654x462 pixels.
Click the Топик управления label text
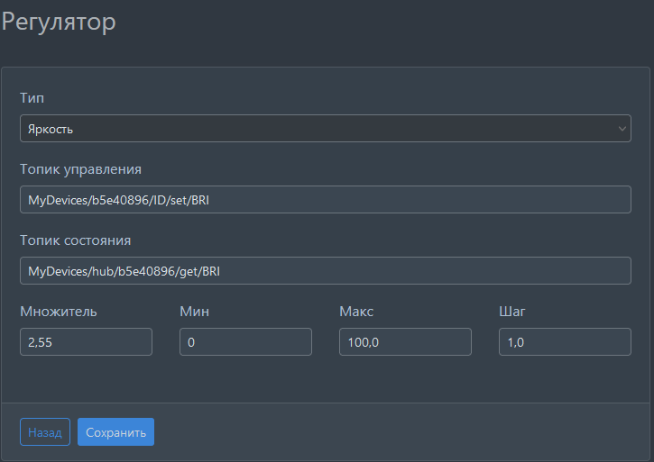tap(80, 168)
